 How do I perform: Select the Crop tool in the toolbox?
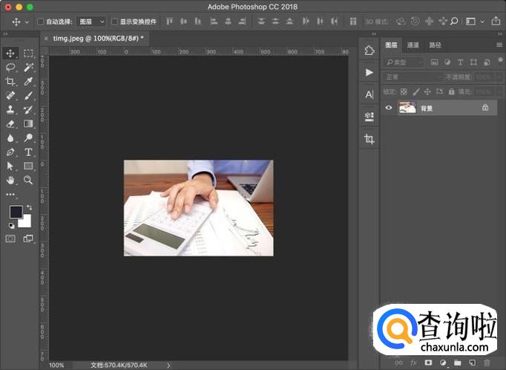(10, 81)
